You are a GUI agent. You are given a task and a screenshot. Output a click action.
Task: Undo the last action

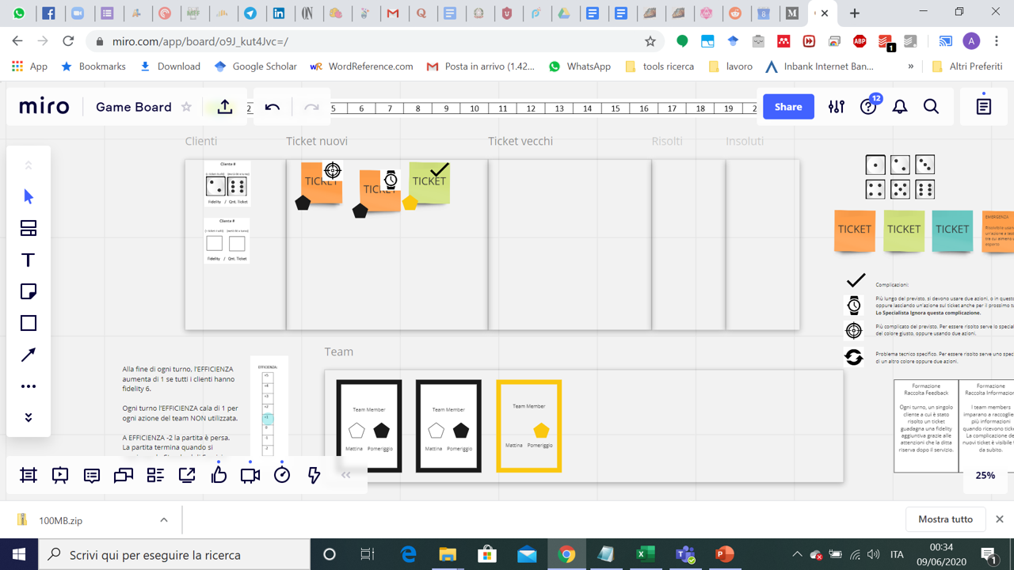click(x=273, y=107)
